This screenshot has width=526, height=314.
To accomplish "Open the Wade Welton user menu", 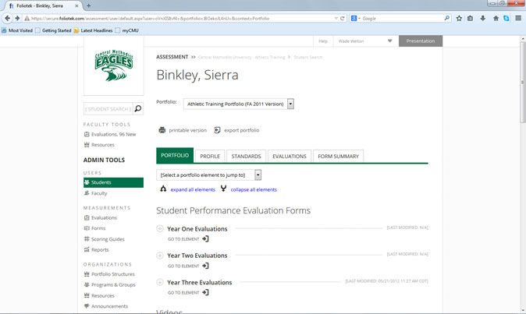I will [365, 41].
